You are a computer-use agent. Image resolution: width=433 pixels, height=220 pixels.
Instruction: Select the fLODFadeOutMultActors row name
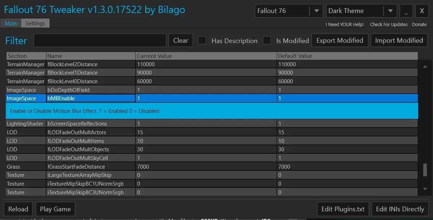point(90,132)
